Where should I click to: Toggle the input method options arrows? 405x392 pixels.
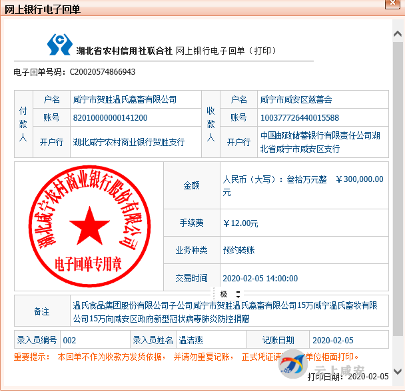coord(238,294)
